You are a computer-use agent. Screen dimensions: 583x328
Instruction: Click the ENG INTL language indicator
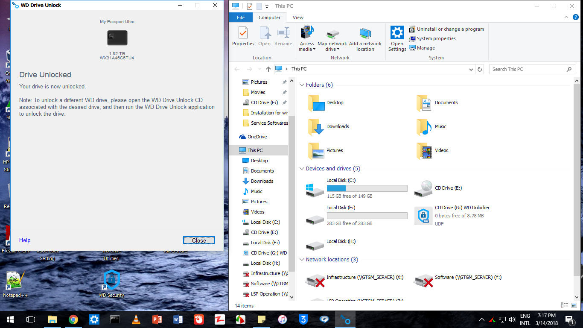click(x=525, y=319)
